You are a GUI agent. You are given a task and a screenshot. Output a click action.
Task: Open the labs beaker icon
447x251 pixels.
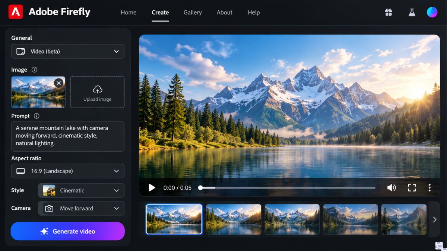click(x=412, y=12)
